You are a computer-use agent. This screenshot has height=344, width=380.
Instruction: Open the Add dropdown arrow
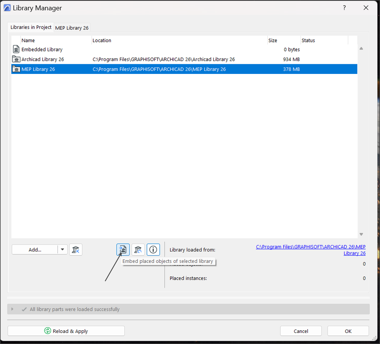point(62,250)
